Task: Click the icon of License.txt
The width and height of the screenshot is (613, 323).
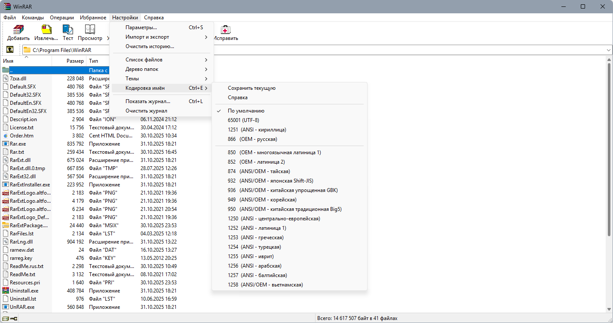Action: pos(6,128)
